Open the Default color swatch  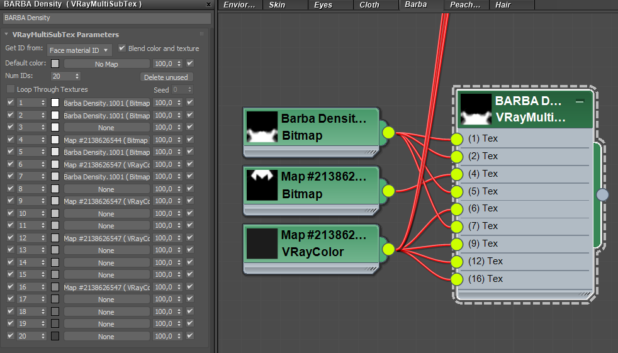coord(55,64)
